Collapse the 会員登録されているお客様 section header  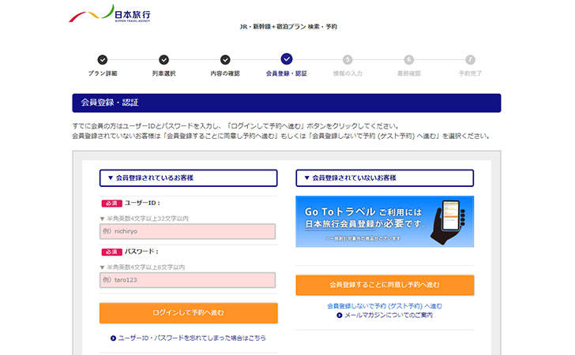(x=189, y=178)
